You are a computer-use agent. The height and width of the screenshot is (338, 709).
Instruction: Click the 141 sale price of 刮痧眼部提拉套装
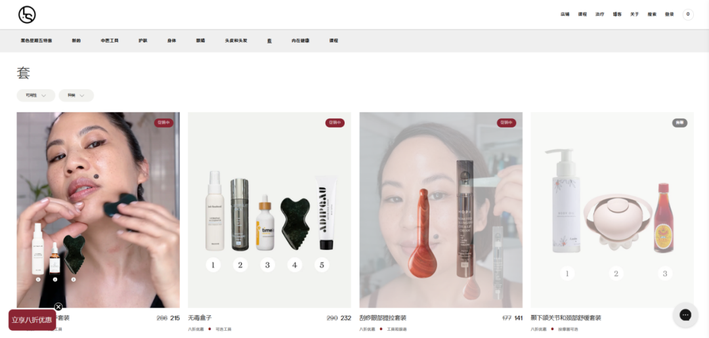coord(518,318)
